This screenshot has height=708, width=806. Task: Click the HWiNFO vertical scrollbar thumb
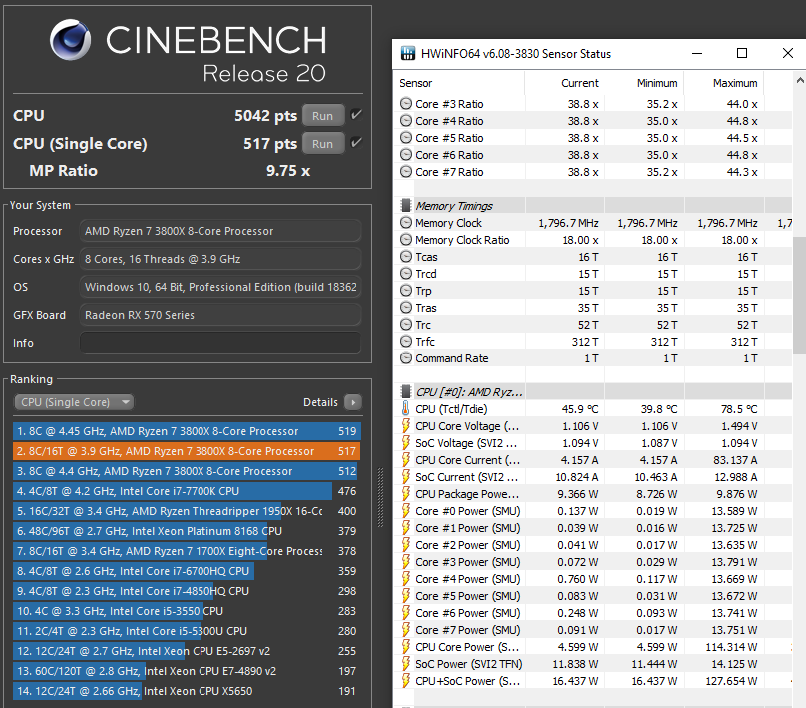pyautogui.click(x=800, y=294)
